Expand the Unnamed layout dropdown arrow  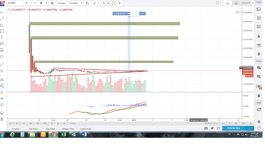coord(253,3)
